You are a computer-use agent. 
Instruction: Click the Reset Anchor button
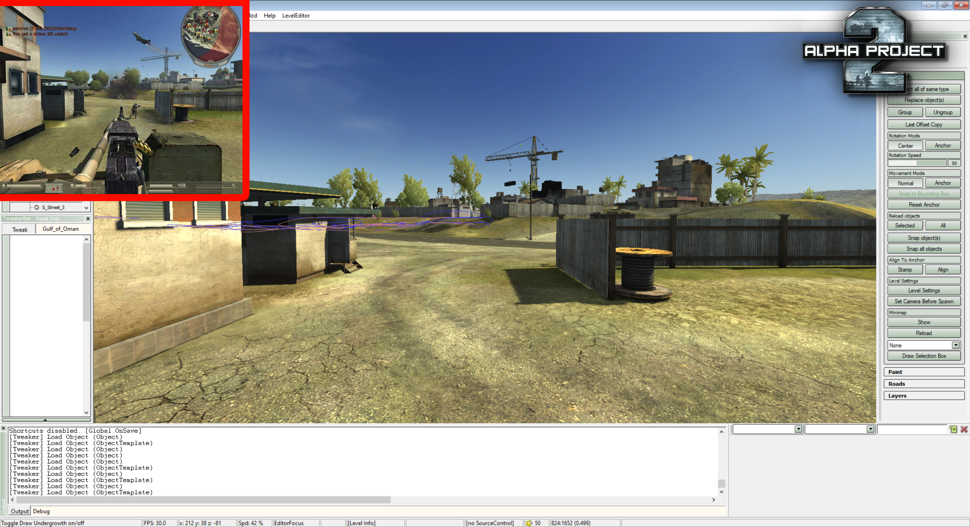(924, 205)
